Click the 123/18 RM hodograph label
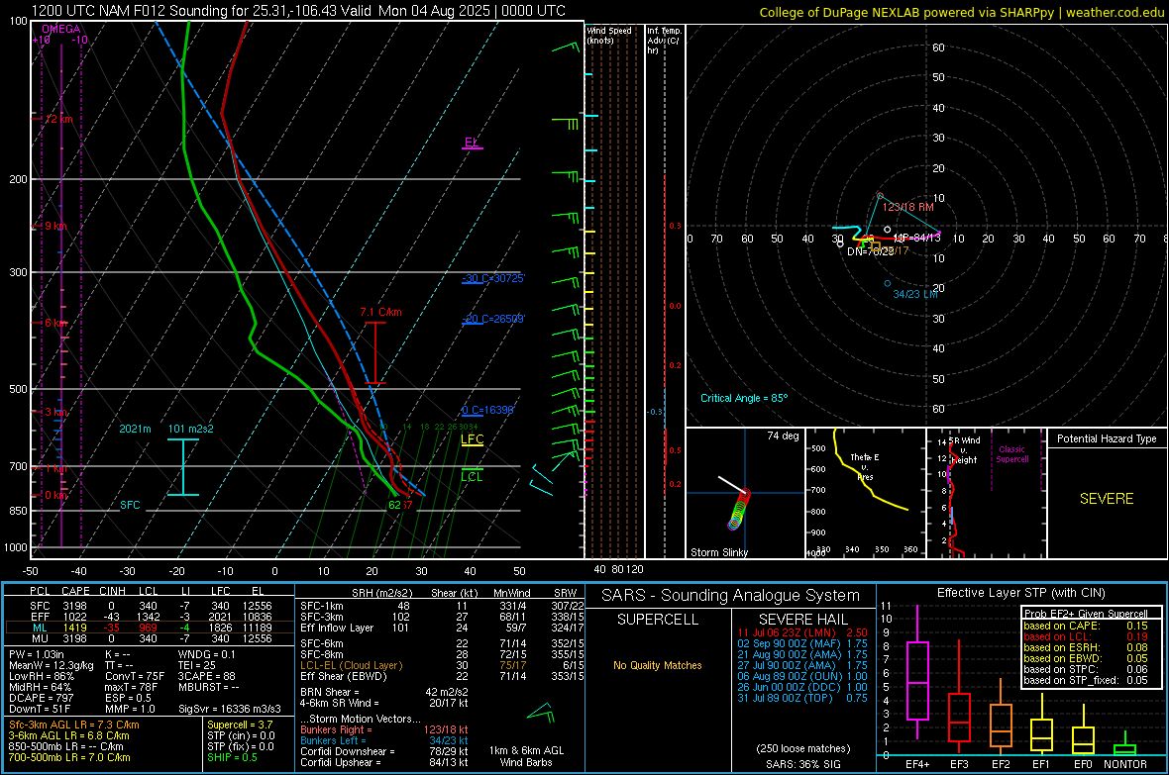1169x775 pixels. coord(907,207)
